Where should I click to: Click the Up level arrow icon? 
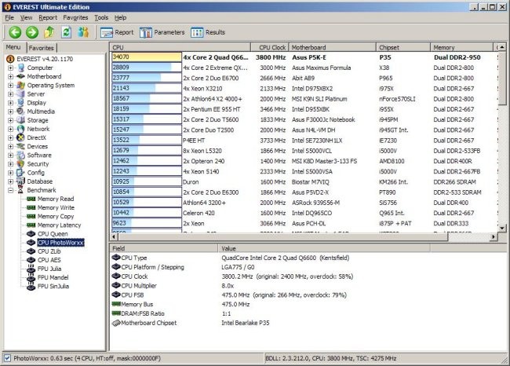click(49, 32)
